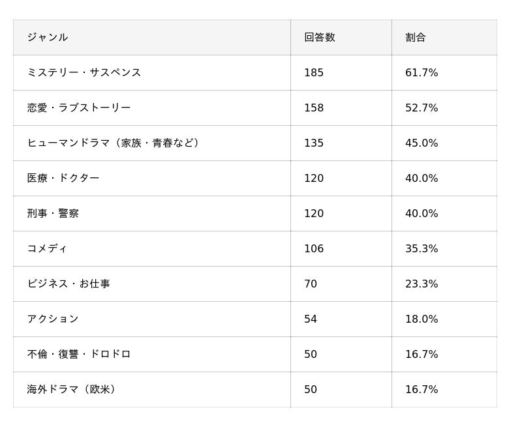Click the response count 185 cell
This screenshot has width=522, height=427.
point(314,73)
